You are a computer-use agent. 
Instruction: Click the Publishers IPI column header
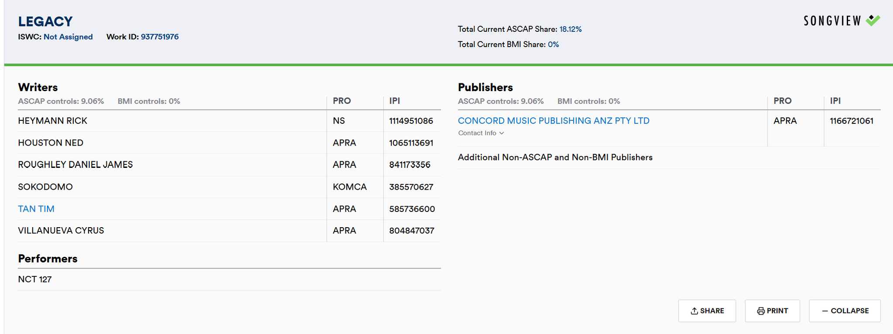point(835,101)
